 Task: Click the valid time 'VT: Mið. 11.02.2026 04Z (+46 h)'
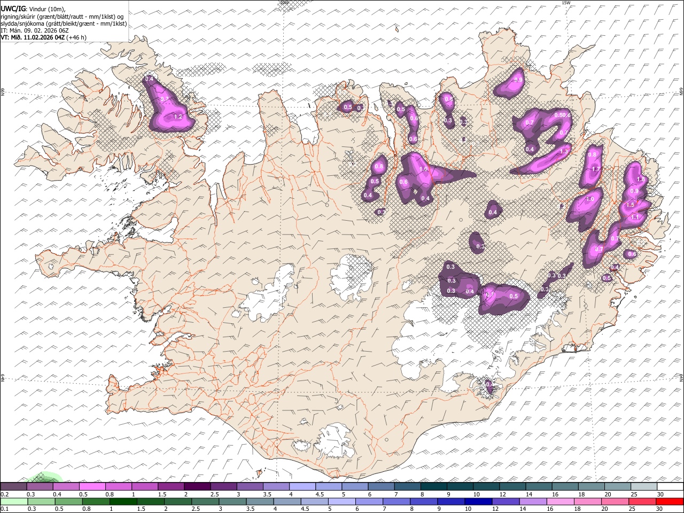click(x=43, y=37)
